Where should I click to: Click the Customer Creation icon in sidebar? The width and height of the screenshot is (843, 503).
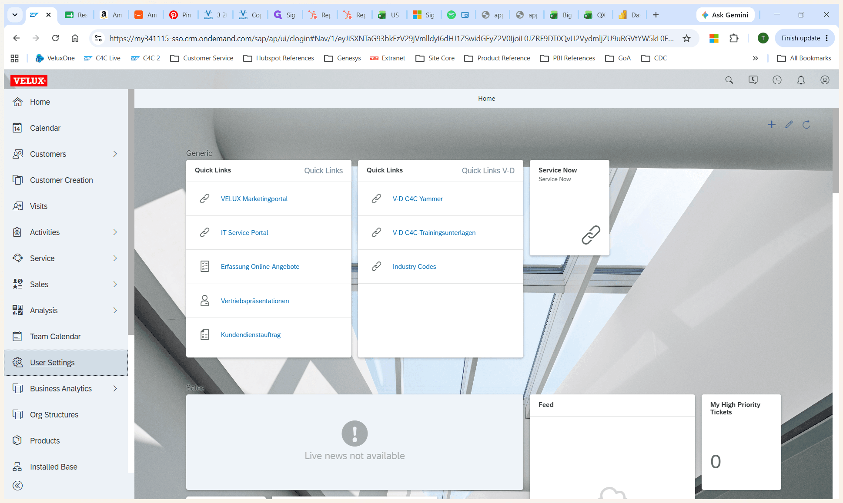[x=17, y=180]
